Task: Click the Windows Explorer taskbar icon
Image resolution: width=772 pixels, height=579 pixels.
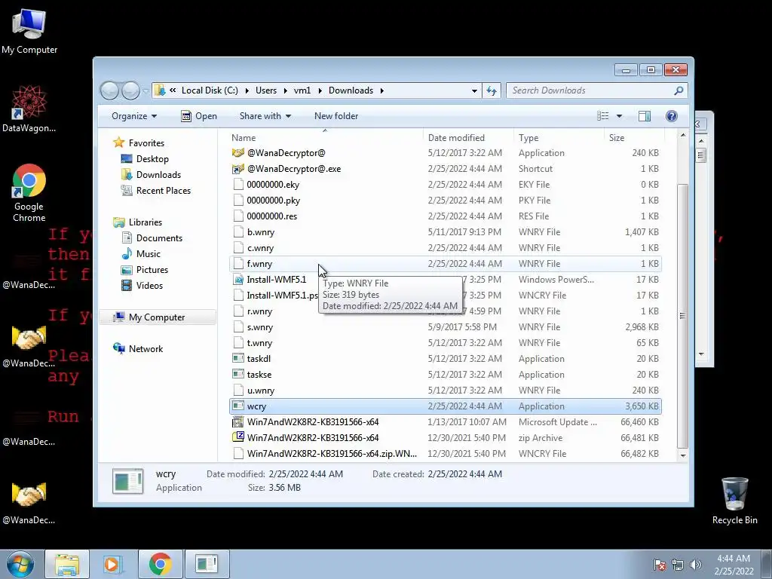Action: (x=67, y=564)
